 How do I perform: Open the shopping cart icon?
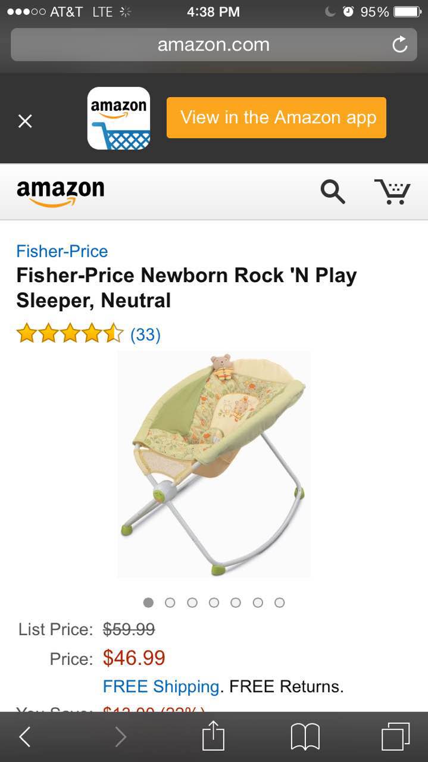click(x=393, y=191)
